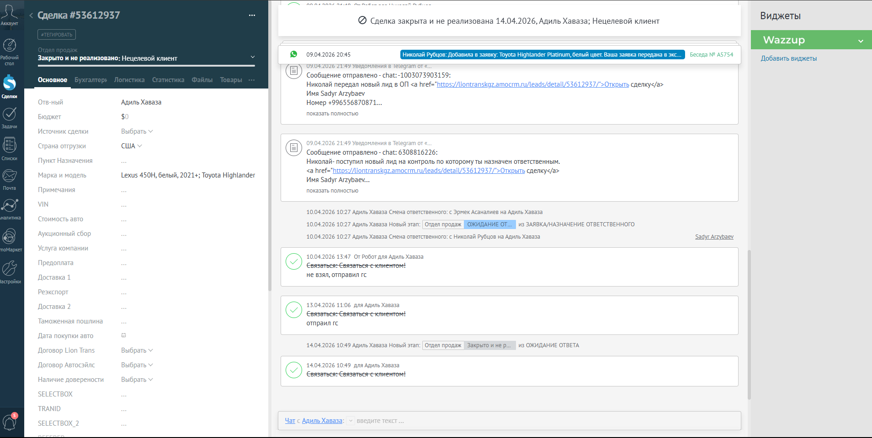Click the Отв-ный Адиль Хаваза value
This screenshot has height=438, width=872.
(141, 102)
